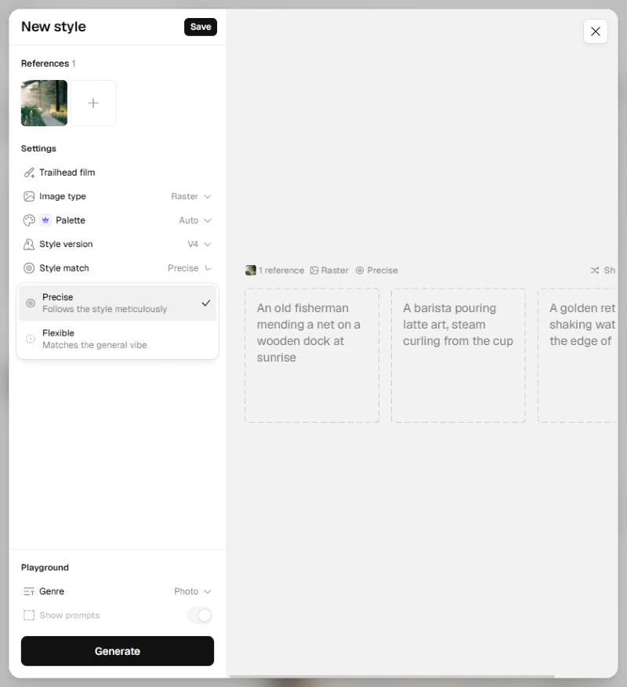Click the checkmark next to Precise
The image size is (627, 687).
pyautogui.click(x=206, y=303)
